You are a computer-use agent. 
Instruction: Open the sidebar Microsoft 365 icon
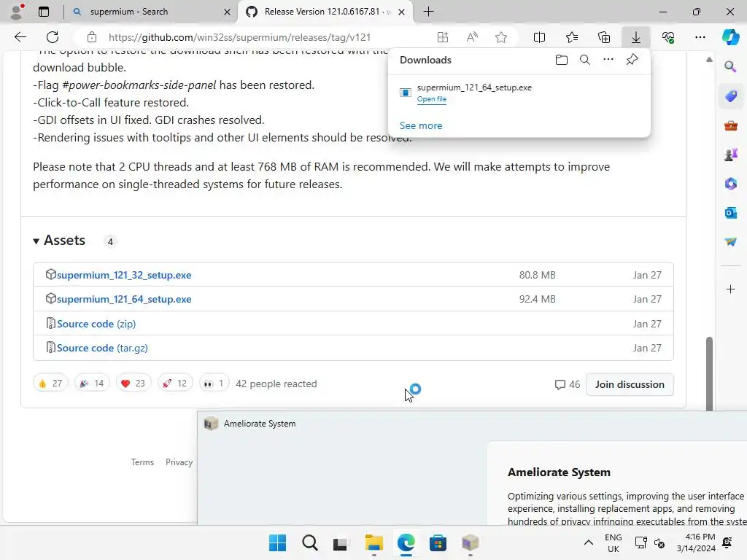[x=730, y=183]
